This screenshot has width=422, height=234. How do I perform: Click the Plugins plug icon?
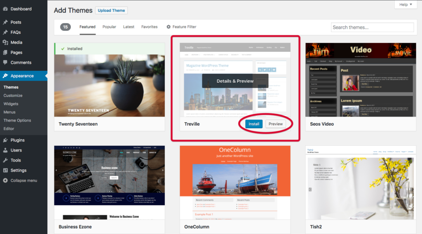[x=5, y=140]
